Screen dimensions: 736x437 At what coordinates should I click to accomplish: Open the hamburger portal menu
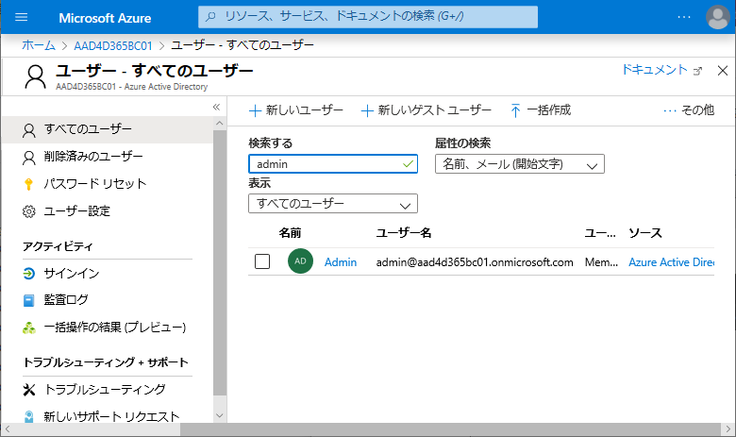point(21,17)
